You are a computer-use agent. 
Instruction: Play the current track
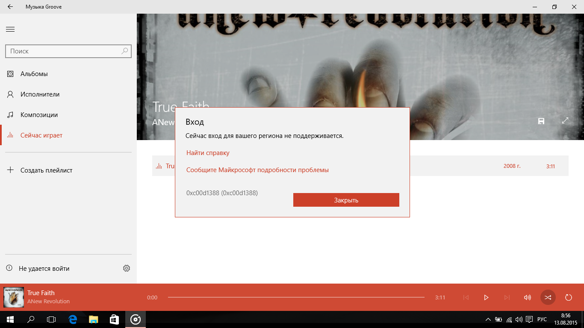(x=486, y=297)
